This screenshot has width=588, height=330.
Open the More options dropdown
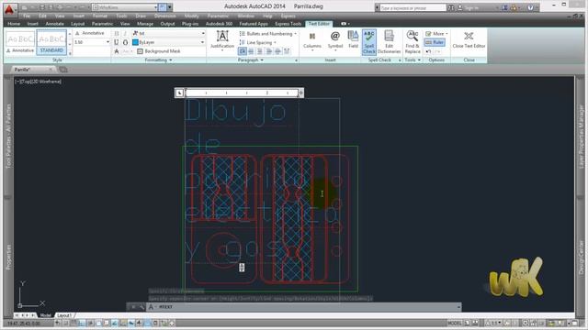[436, 34]
